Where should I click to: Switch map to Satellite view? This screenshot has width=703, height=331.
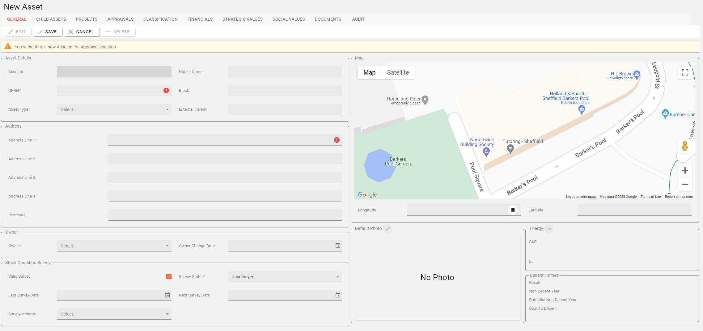tap(398, 72)
